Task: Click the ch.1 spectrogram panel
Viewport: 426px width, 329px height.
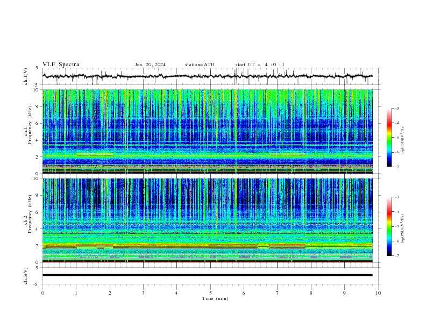Action: 208,131
